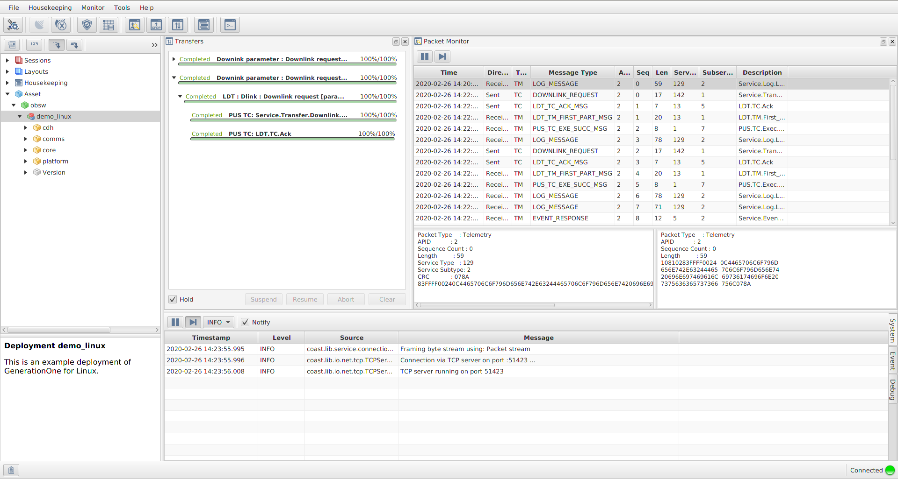The image size is (898, 479).
Task: Expand the Sessions tree node
Action: pos(7,60)
